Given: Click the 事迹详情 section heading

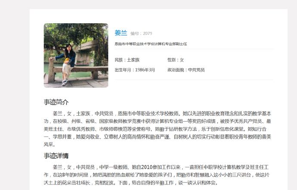Looking at the screenshot, I should (x=56, y=156).
